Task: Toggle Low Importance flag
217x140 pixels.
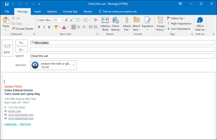Action: point(179,29)
